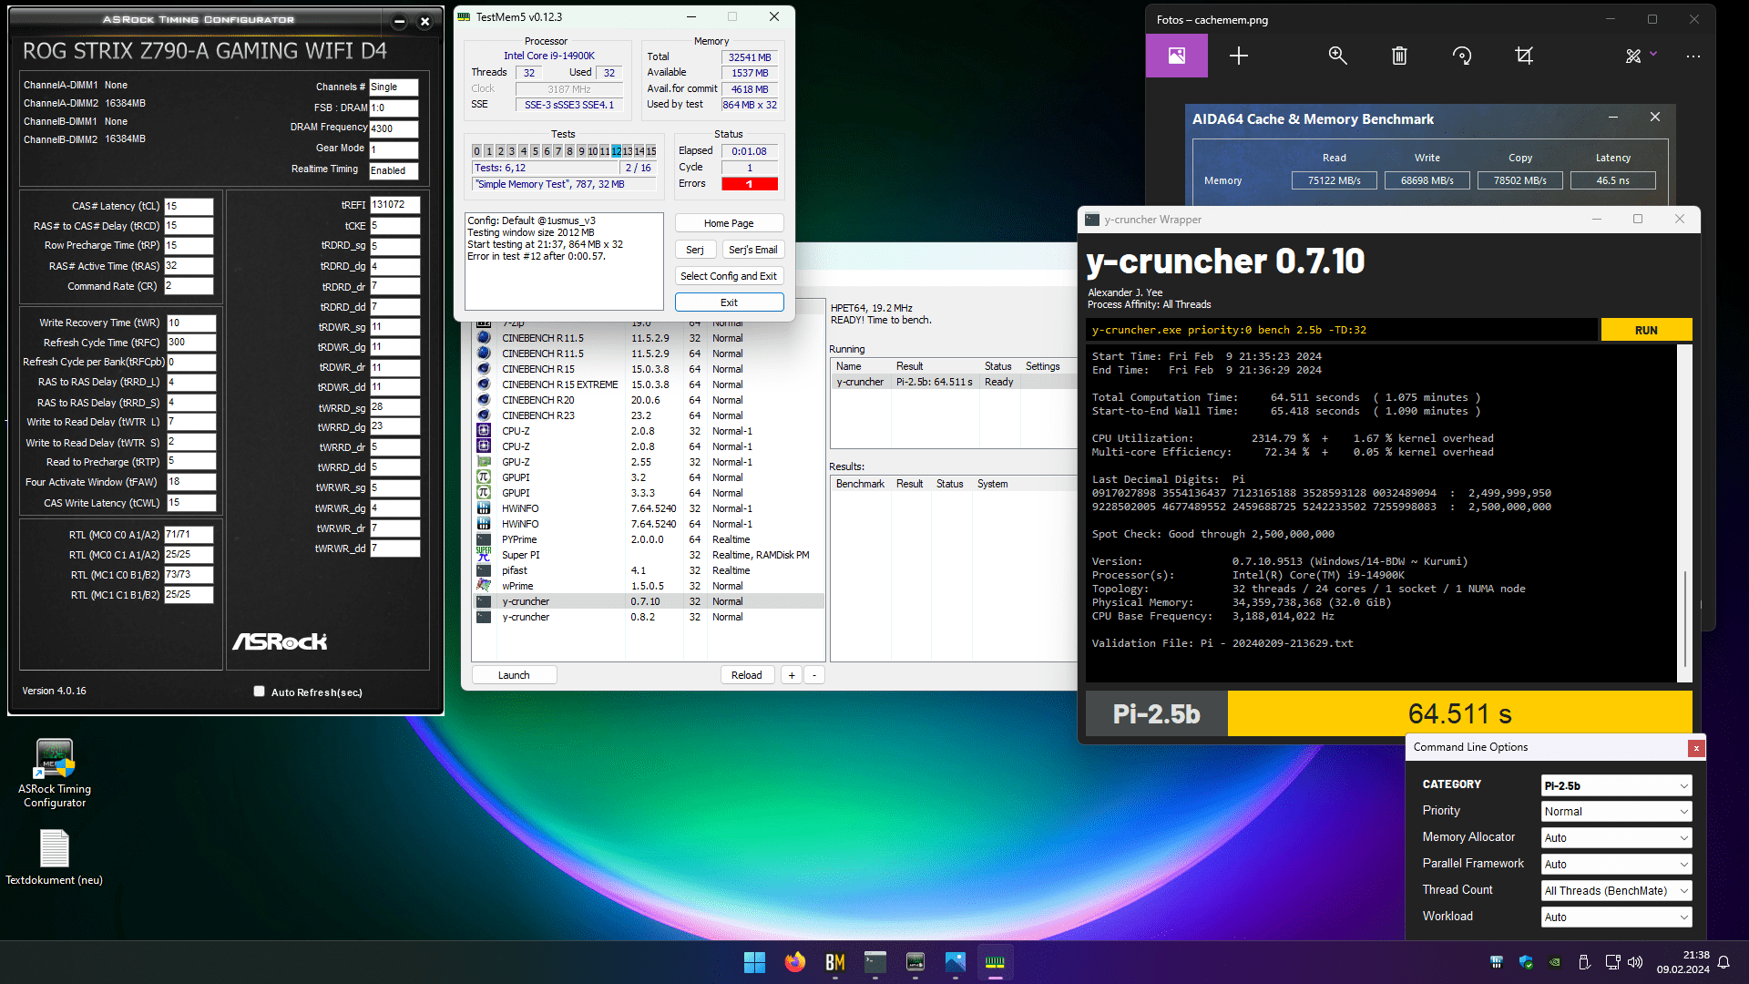The image size is (1749, 984).
Task: Click the terminal icon in the taskbar
Action: 874,962
